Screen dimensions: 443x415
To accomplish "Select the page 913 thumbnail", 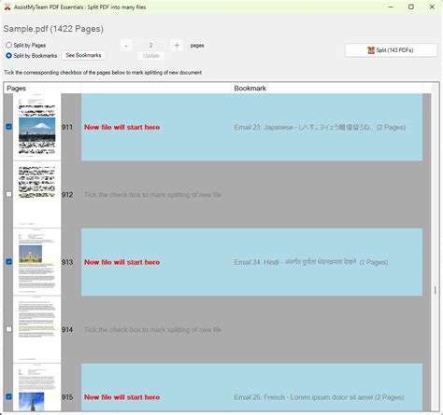I will click(36, 262).
